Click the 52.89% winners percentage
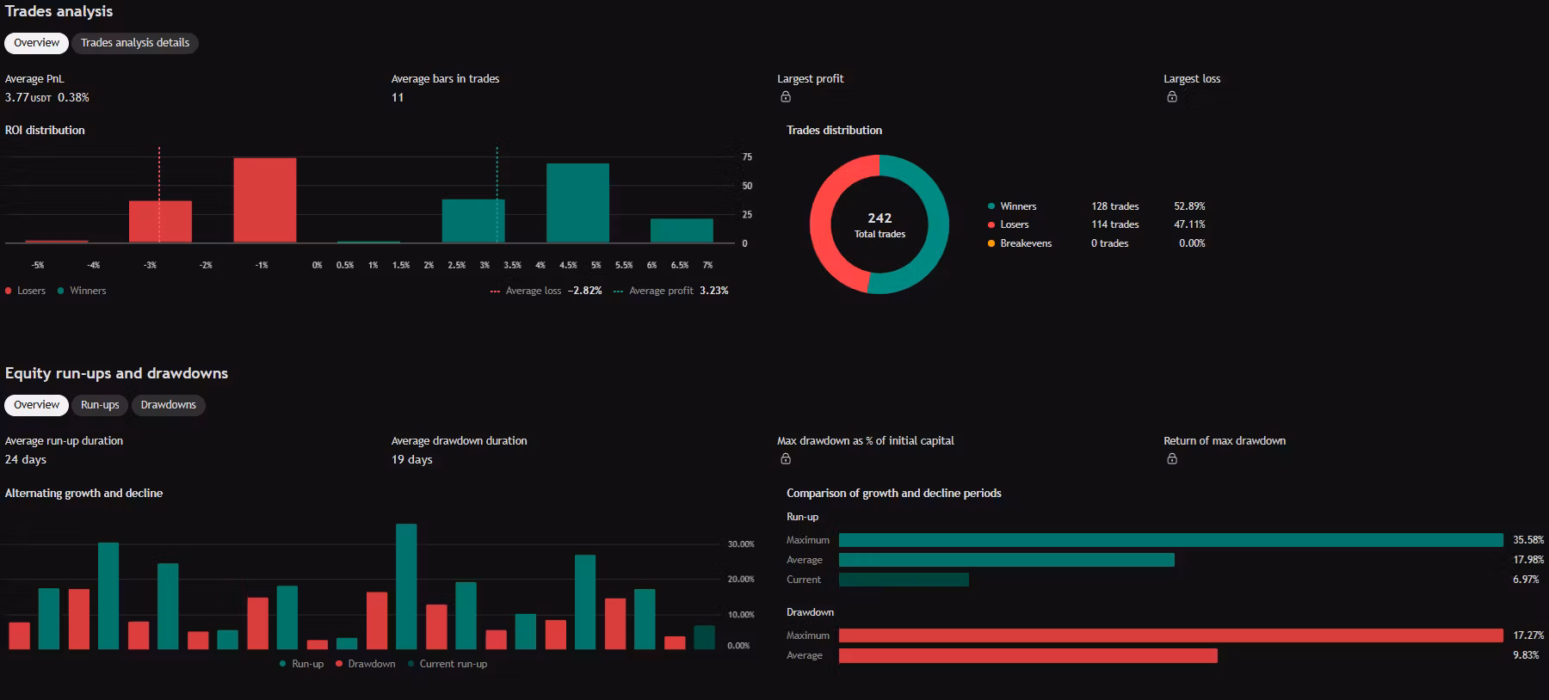 tap(1189, 206)
